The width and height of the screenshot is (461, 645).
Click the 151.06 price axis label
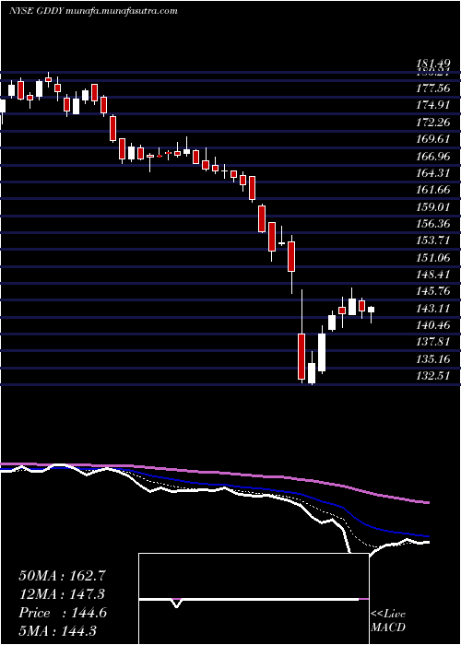(x=432, y=258)
